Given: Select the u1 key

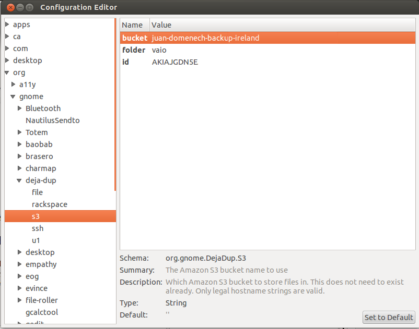Looking at the screenshot, I should click(x=37, y=240).
